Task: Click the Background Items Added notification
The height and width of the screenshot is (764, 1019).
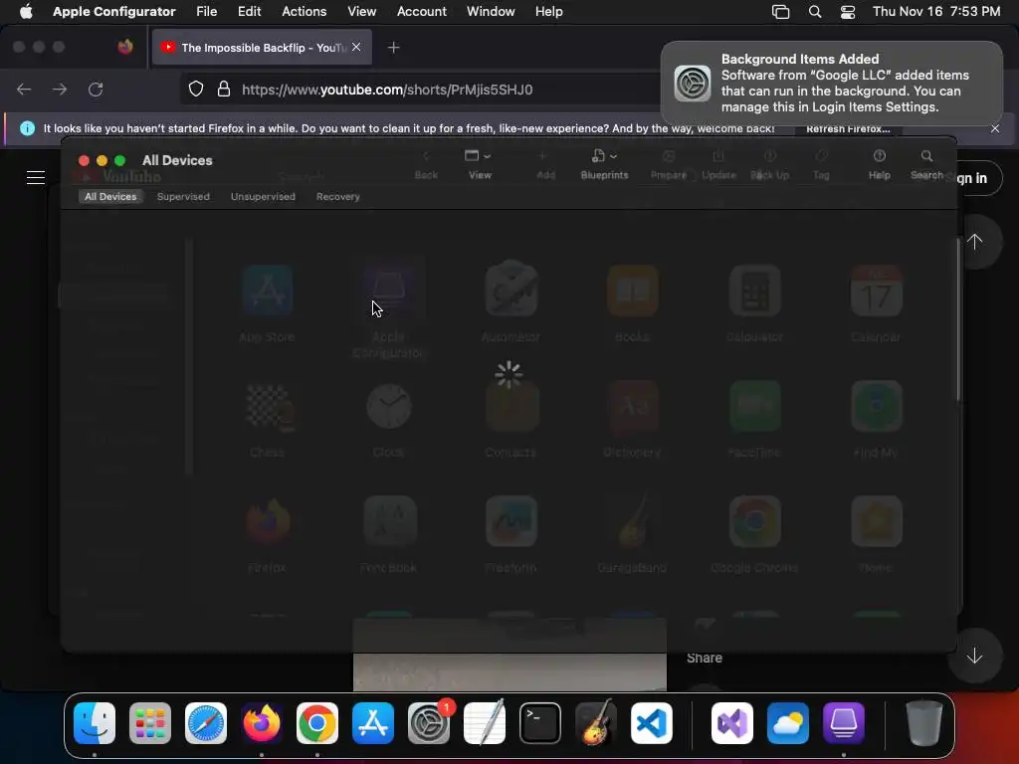Action: pos(832,84)
